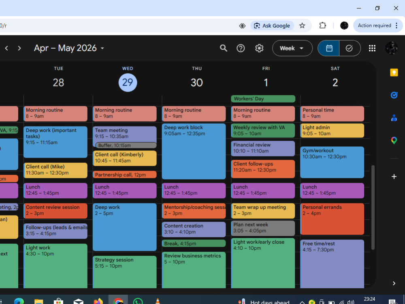This screenshot has width=405, height=304.
Task: Open Tuesday's Deep work (important tasks) event
Action: tap(55, 142)
